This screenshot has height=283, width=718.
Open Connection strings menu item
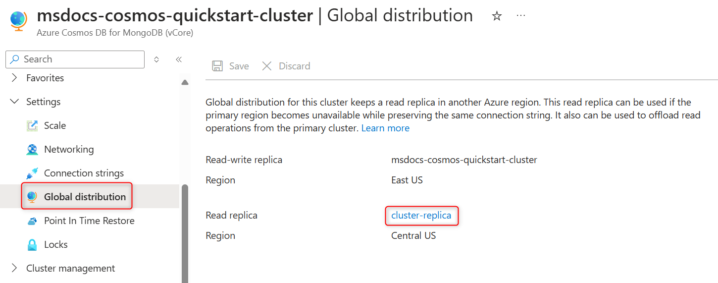pyautogui.click(x=84, y=173)
